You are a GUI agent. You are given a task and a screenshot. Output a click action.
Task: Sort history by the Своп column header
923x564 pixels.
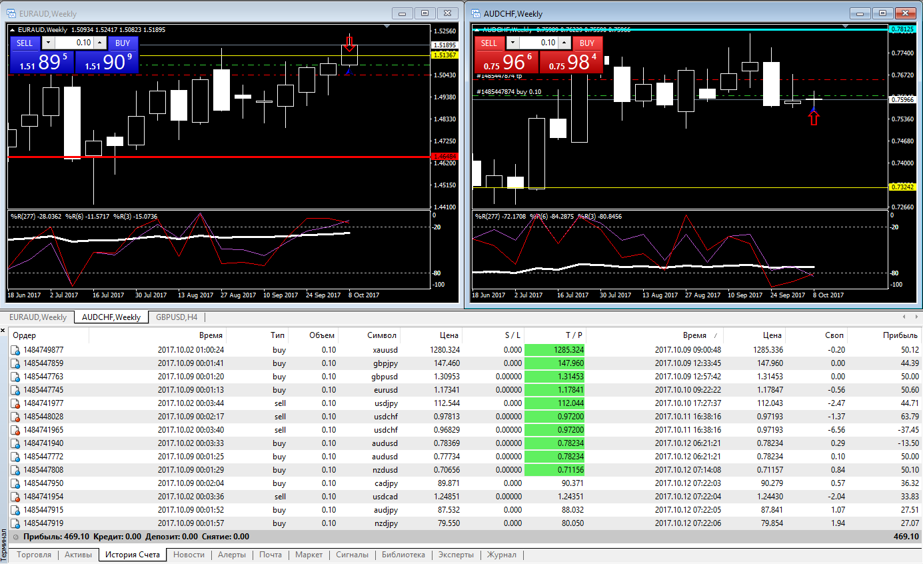[818, 335]
